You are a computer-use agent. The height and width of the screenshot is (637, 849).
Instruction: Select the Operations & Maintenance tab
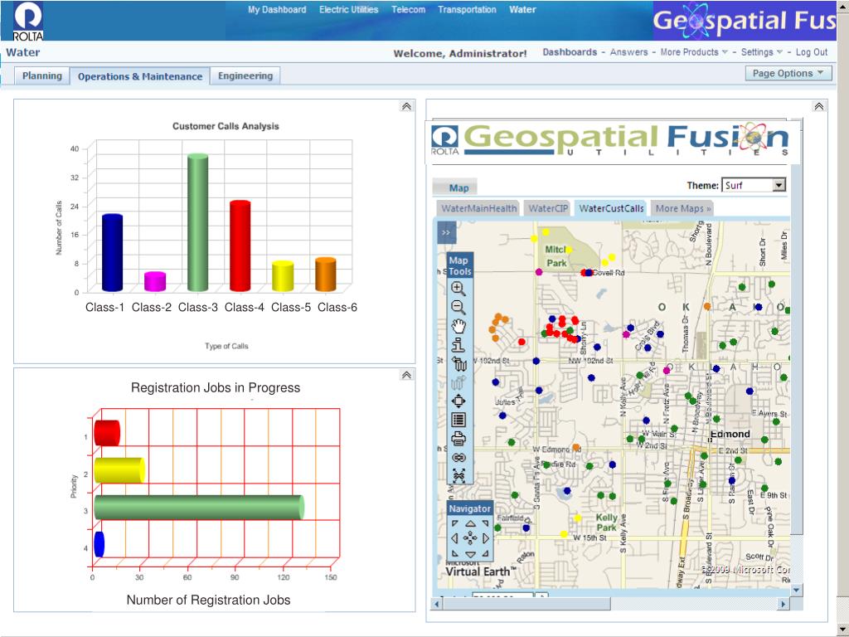139,76
